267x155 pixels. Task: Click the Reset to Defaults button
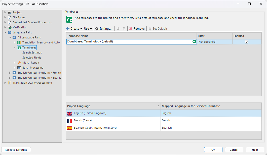click(16, 149)
